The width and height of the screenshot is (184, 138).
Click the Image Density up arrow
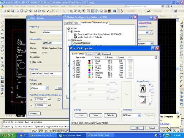(x=150, y=85)
